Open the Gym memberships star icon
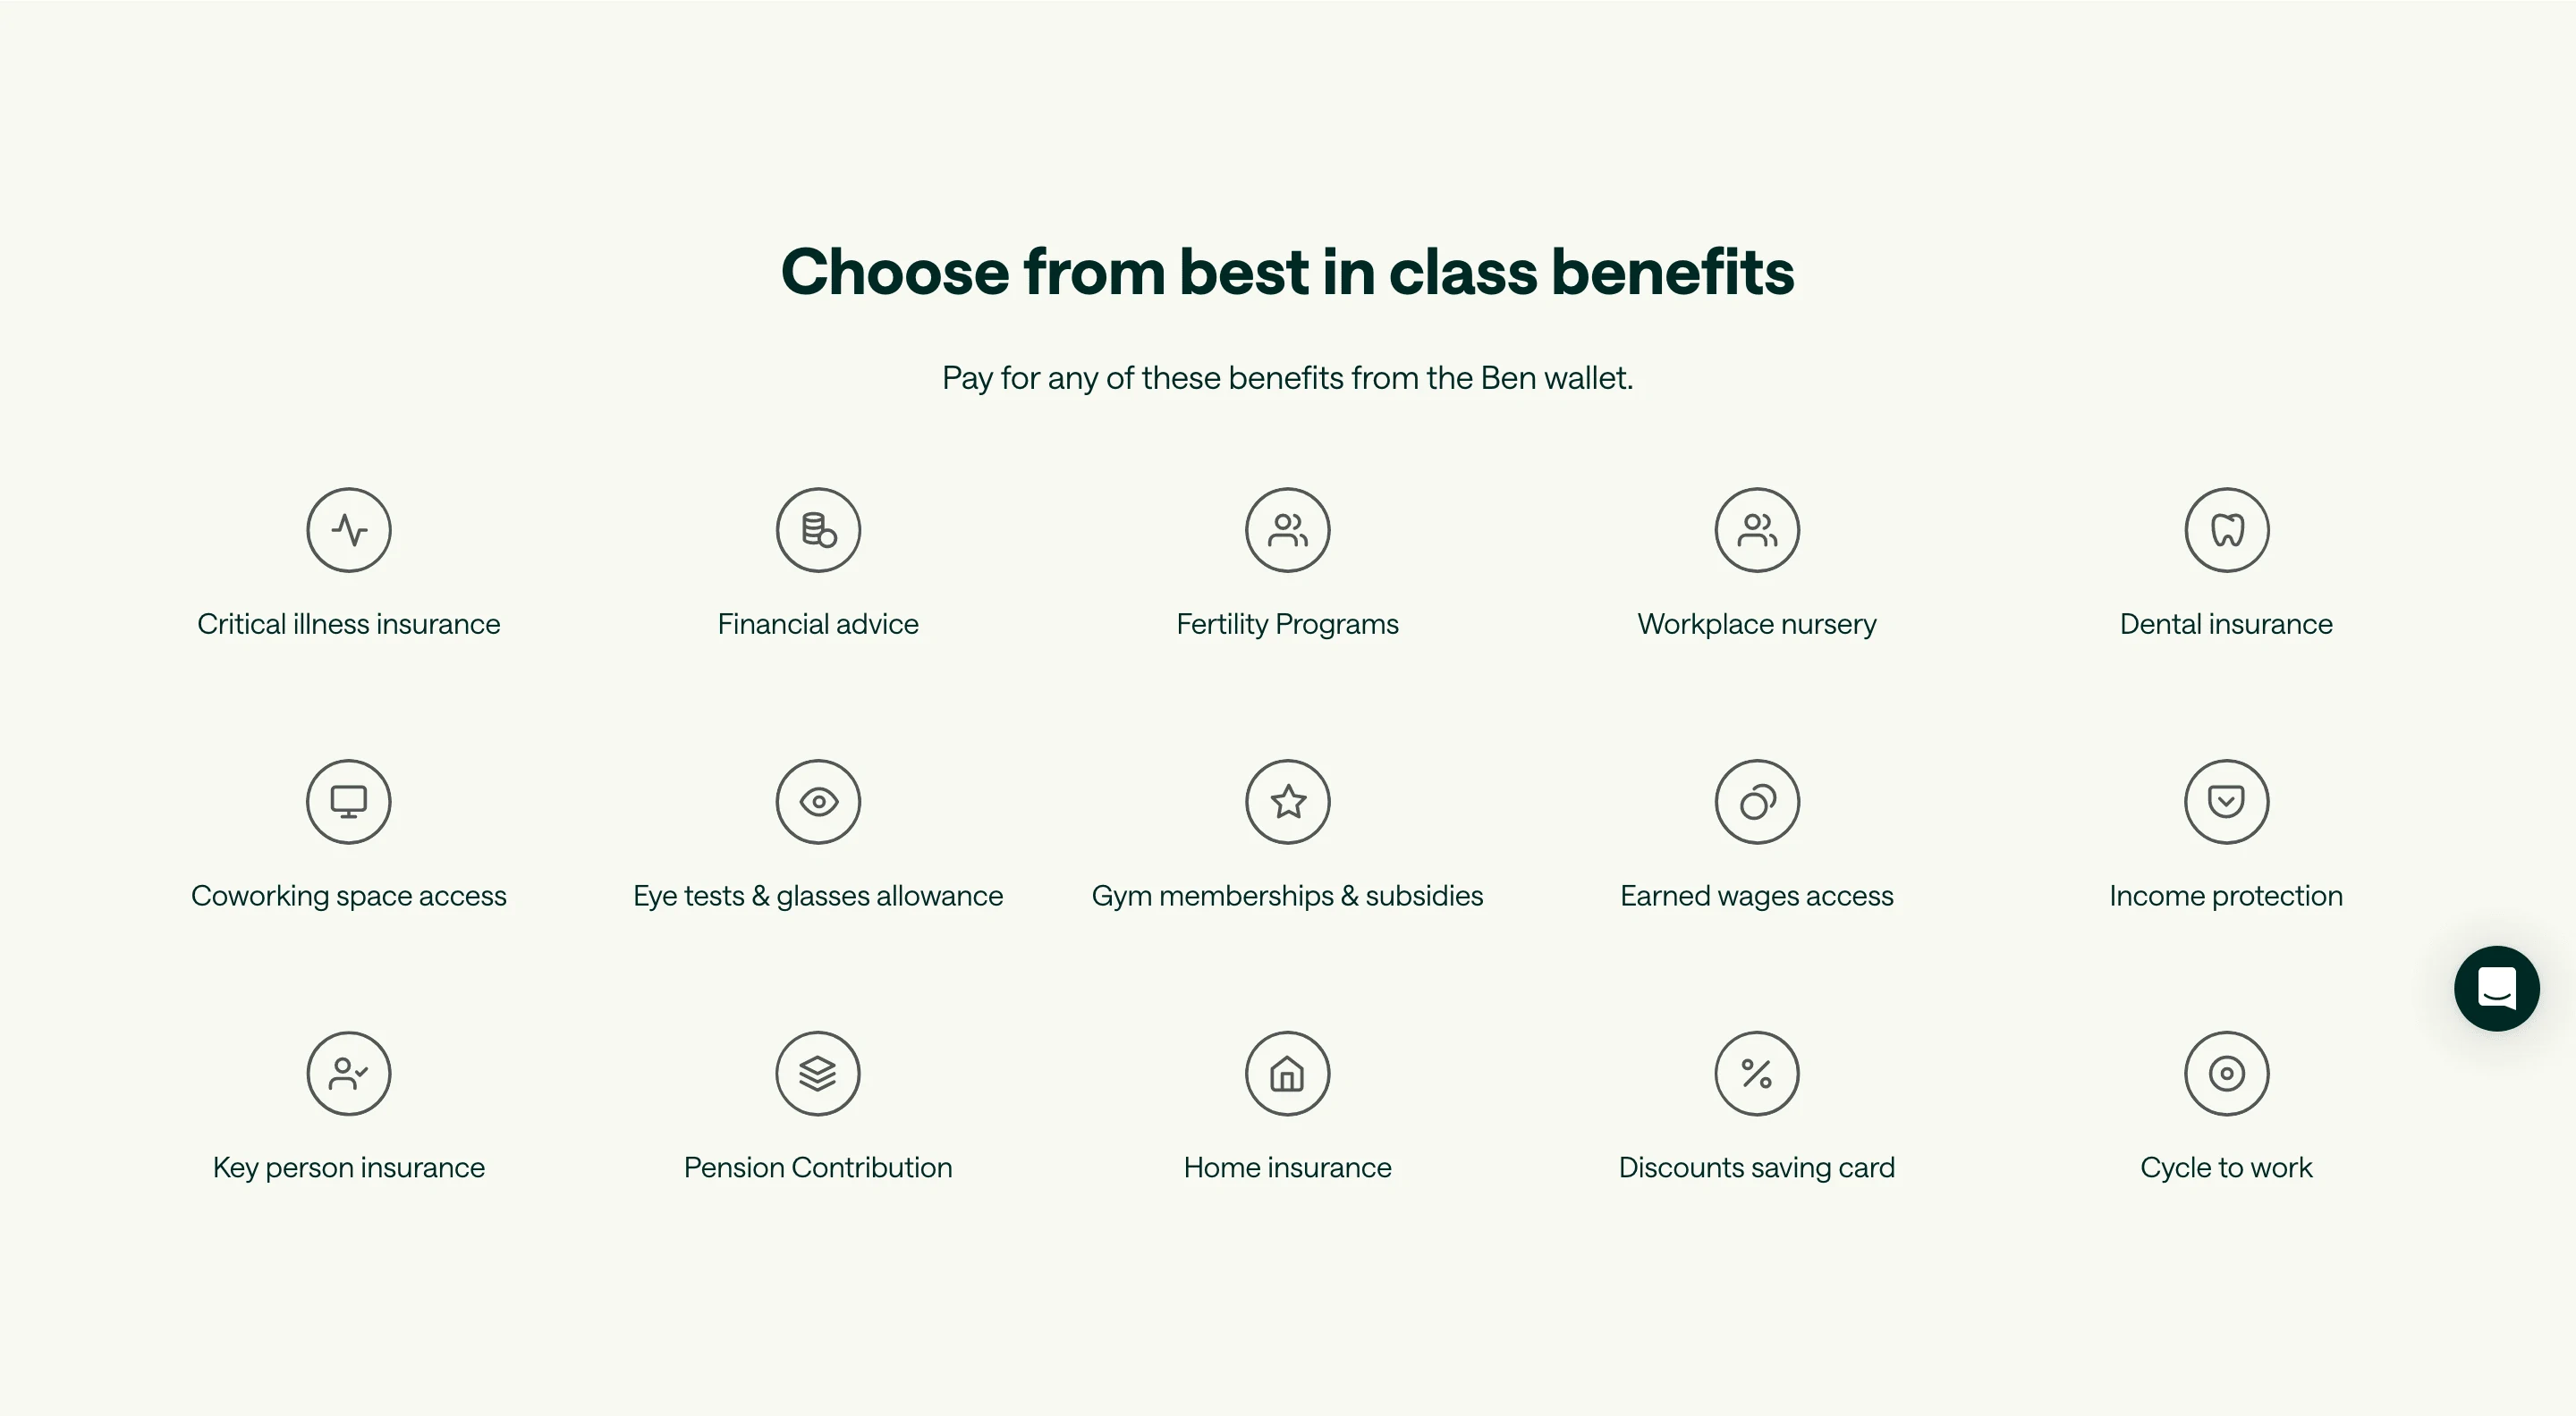 (1287, 802)
